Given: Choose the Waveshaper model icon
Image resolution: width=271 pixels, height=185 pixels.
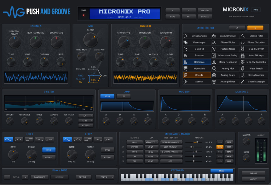Looking at the screenshot, I should tap(186, 42).
